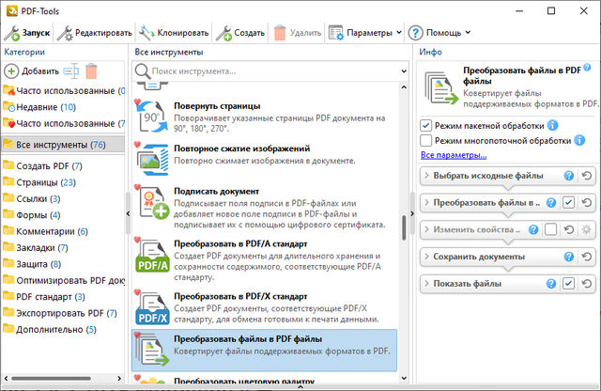Enable Режим многопоточной обработки checkbox

tap(426, 141)
